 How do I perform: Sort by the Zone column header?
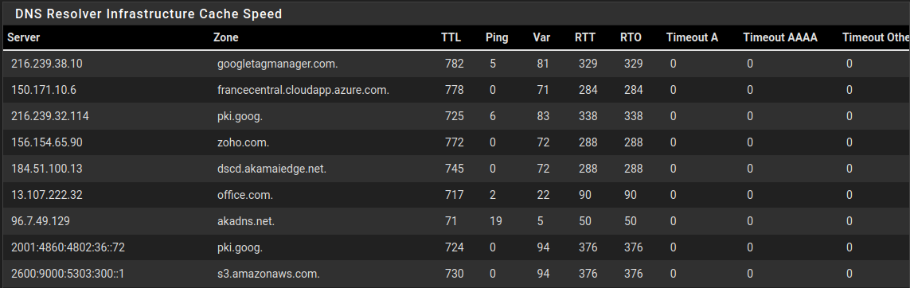coord(226,37)
